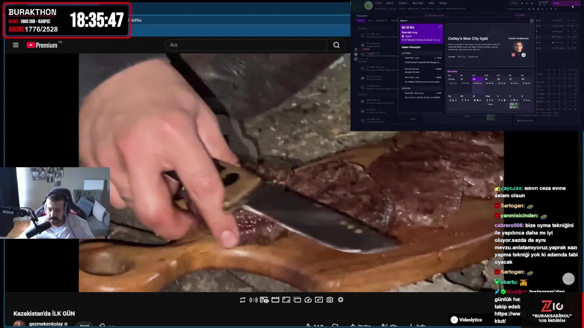Image resolution: width=584 pixels, height=328 pixels.
Task: Click abartu's username in chat
Action: [x=509, y=282]
